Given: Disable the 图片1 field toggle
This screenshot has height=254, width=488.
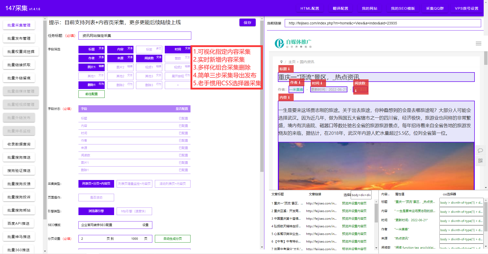Looking at the screenshot, I should (91, 67).
